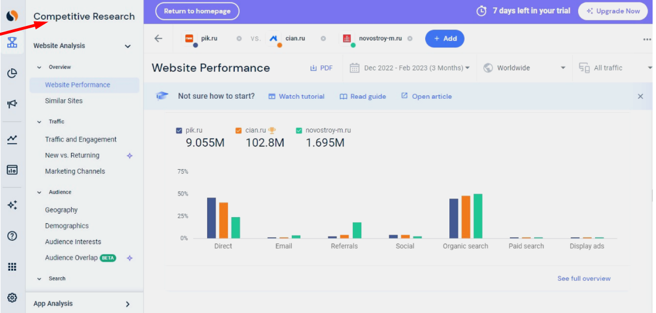Follow the See full overview link
The width and height of the screenshot is (656, 313).
click(x=584, y=279)
